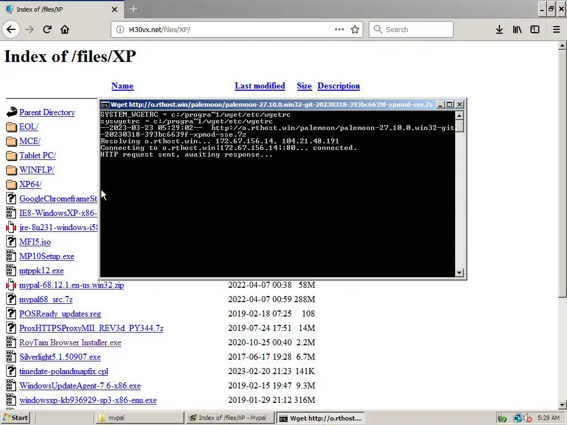Click the EOL folder icon

tap(11, 127)
